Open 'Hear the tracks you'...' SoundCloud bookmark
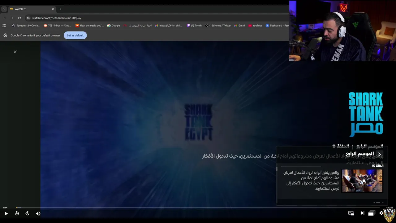 [x=90, y=26]
